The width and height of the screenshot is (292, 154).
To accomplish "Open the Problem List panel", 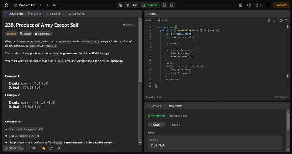I will tap(25, 5).
